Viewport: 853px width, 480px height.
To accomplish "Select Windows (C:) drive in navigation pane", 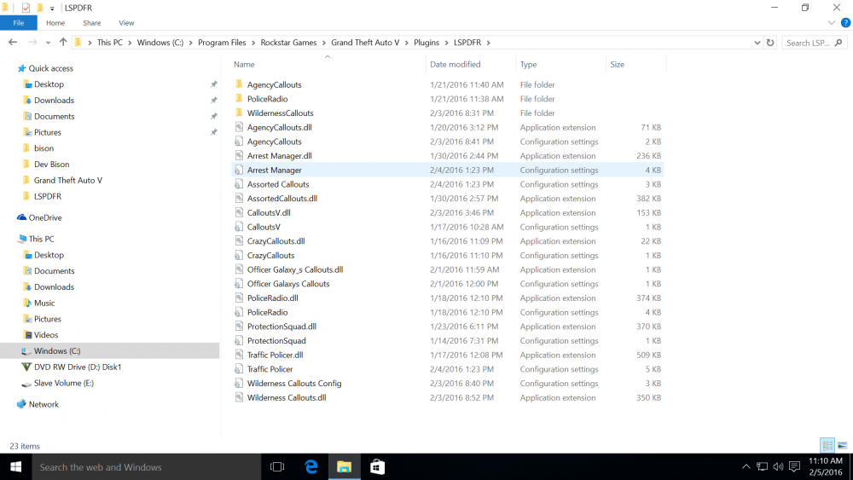I will tap(56, 351).
